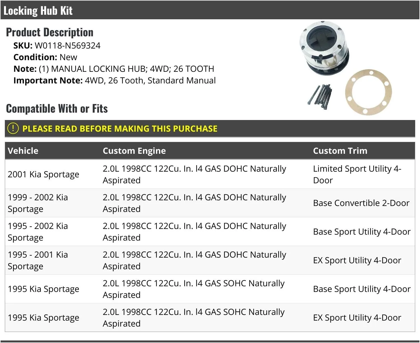The width and height of the screenshot is (420, 343).
Task: Click the Base Convertible 2-Door trim cell
Action: click(361, 203)
